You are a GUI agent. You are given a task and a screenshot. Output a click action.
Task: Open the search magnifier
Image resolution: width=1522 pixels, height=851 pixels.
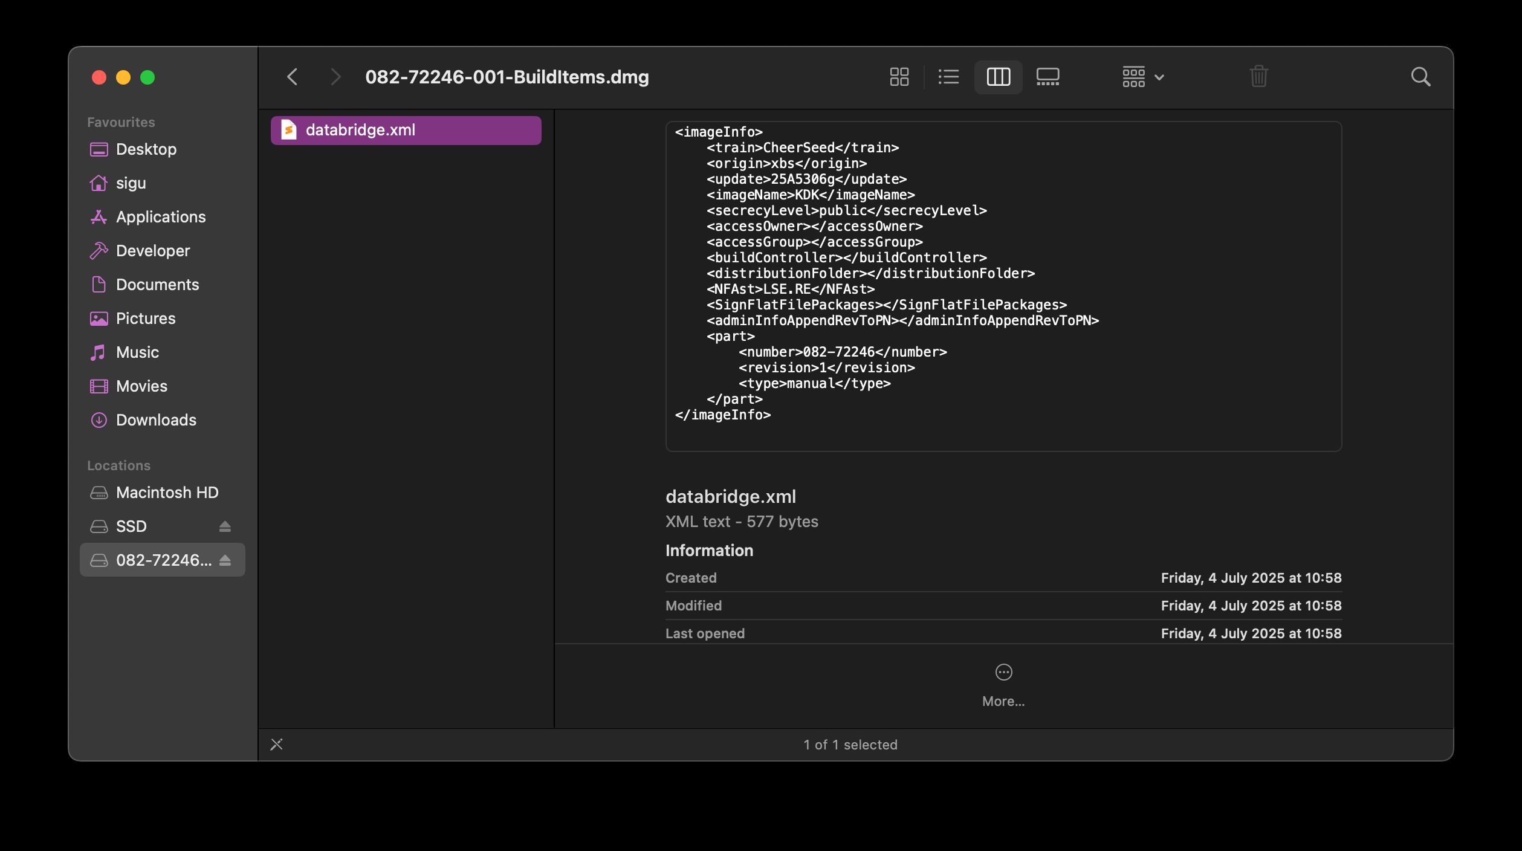pos(1420,77)
